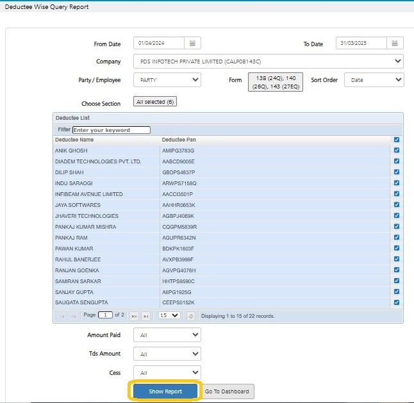Go to previous page of deductee list
This screenshot has width=414, height=403.
(x=74, y=316)
